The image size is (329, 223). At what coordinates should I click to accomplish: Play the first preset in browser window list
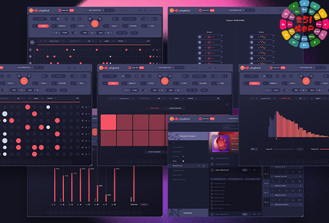(212, 158)
